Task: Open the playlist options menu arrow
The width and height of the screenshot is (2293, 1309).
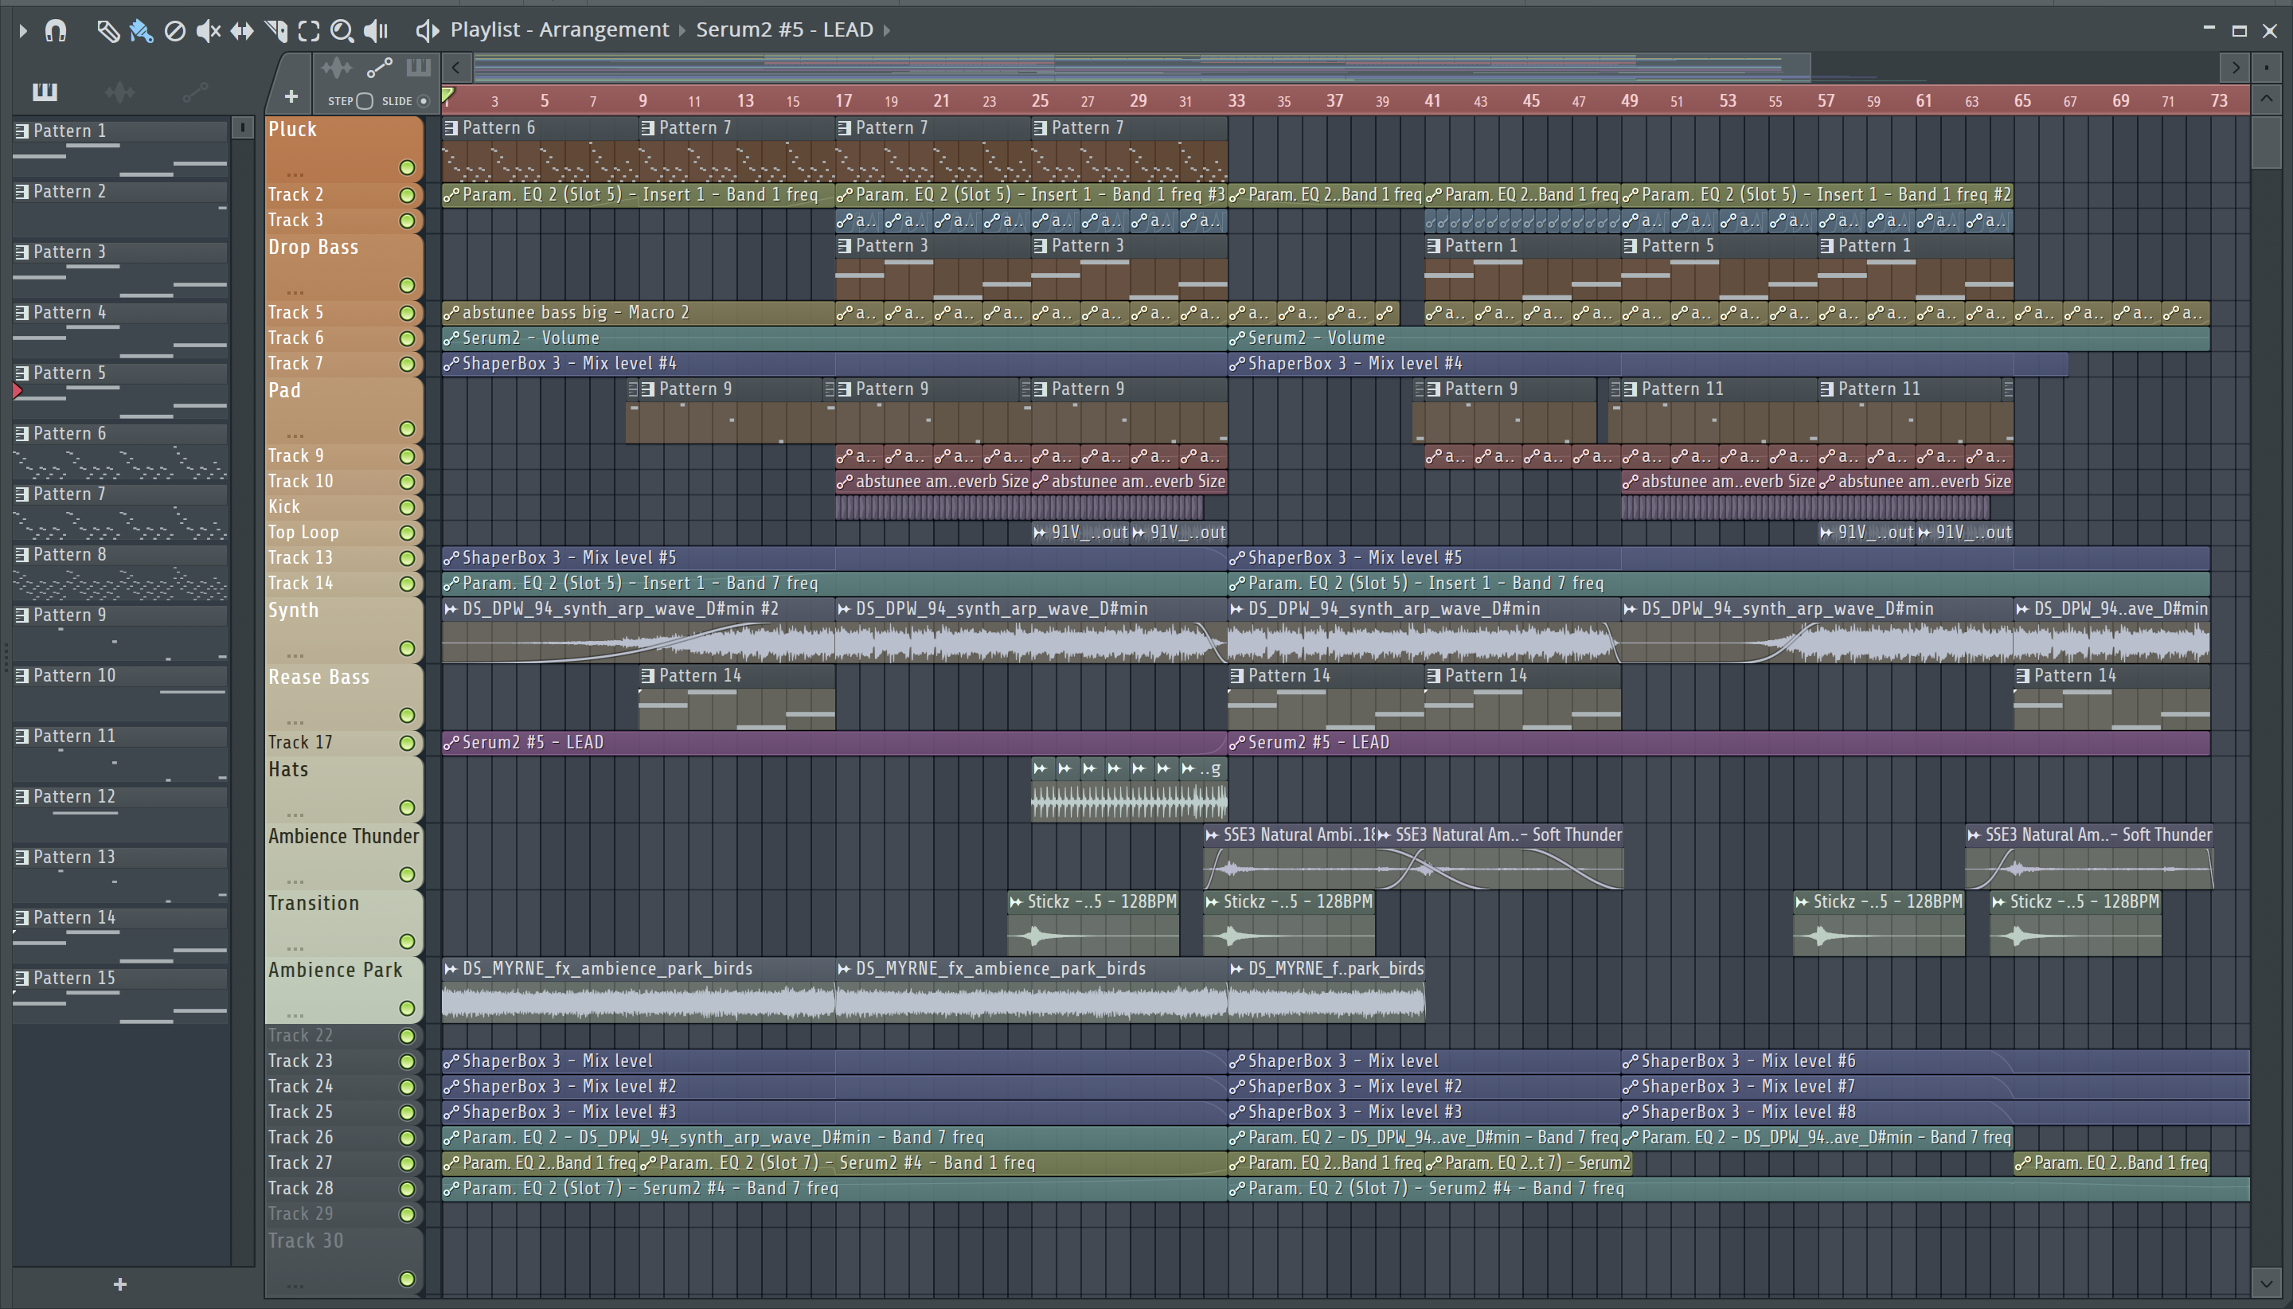Action: point(23,30)
